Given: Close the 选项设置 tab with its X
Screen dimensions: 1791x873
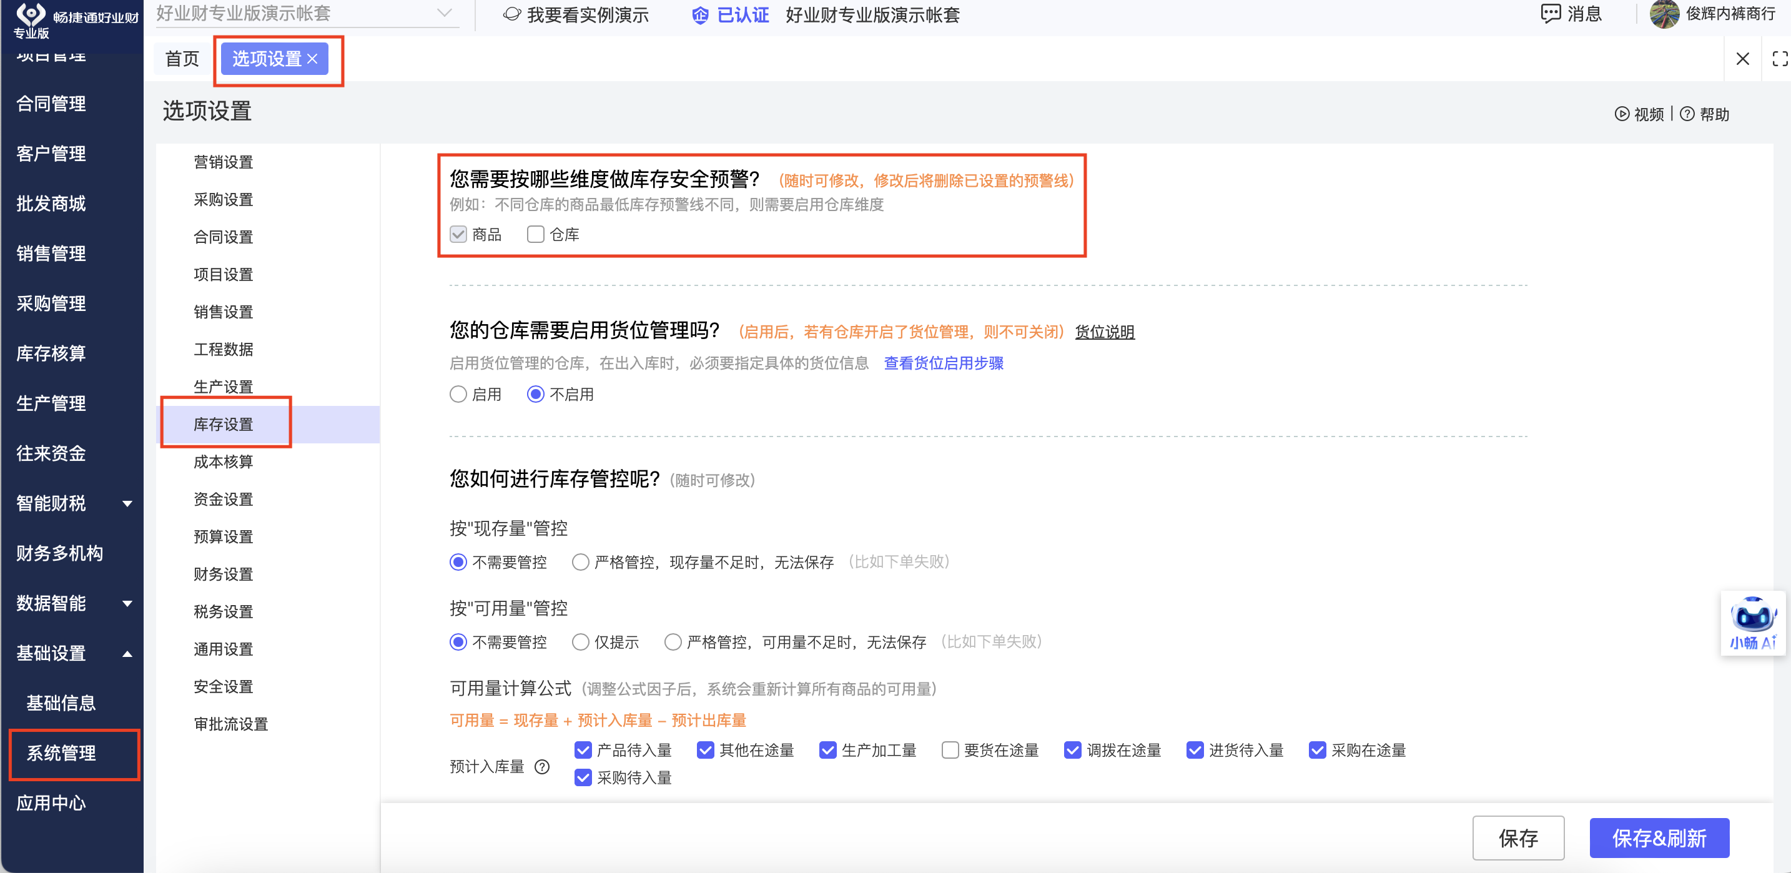Looking at the screenshot, I should pos(313,59).
